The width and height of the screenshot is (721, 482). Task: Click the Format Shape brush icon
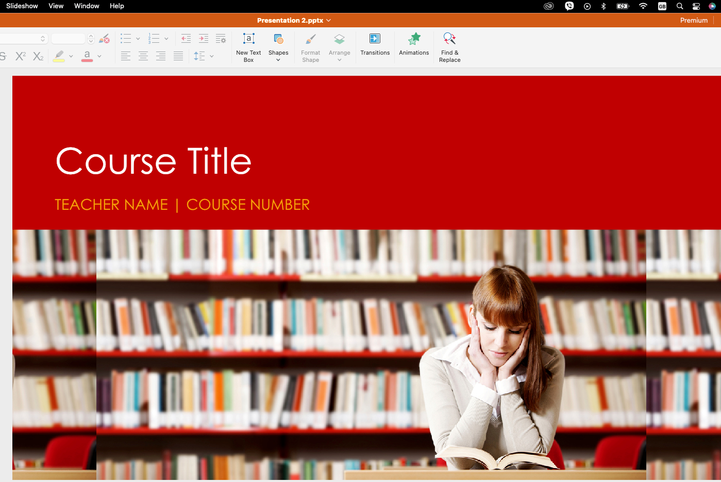310,39
